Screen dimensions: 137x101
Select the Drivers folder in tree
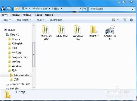point(16,39)
